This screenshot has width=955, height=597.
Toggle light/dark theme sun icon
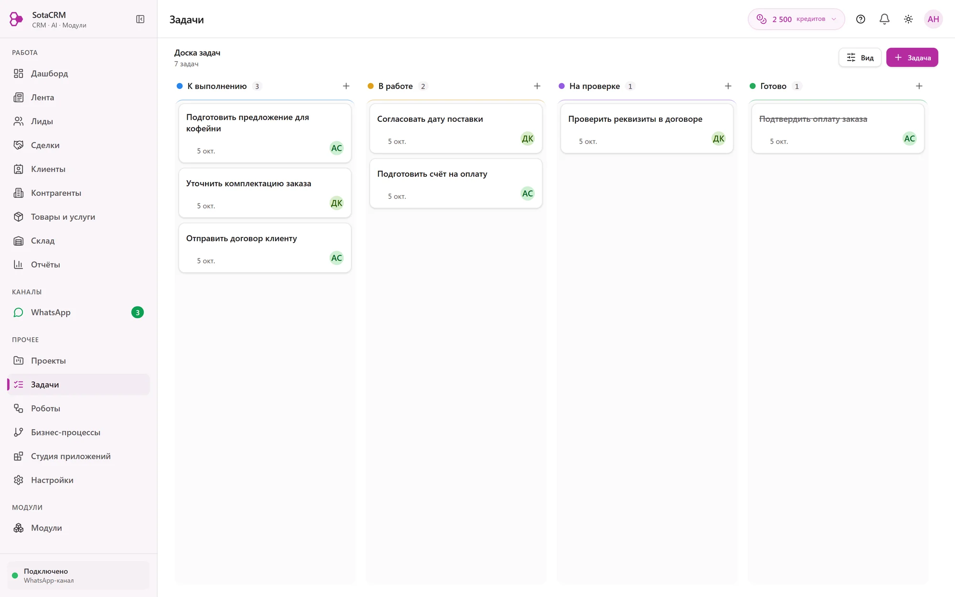pyautogui.click(x=908, y=19)
